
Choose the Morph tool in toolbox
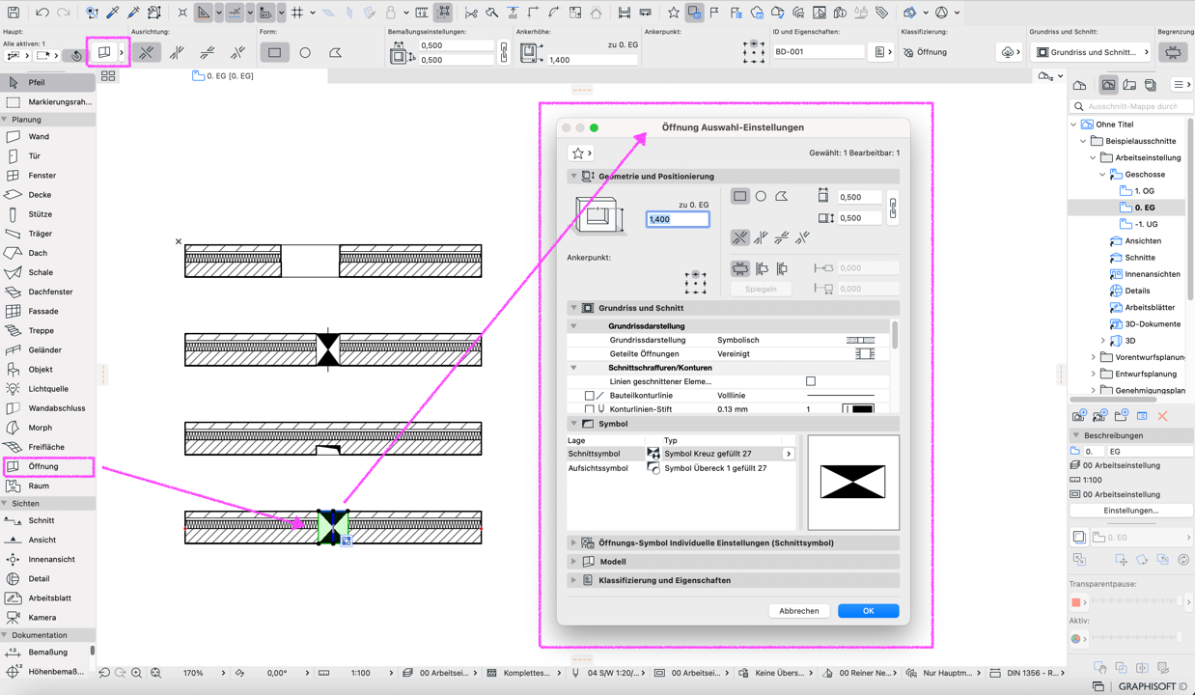[x=48, y=427]
